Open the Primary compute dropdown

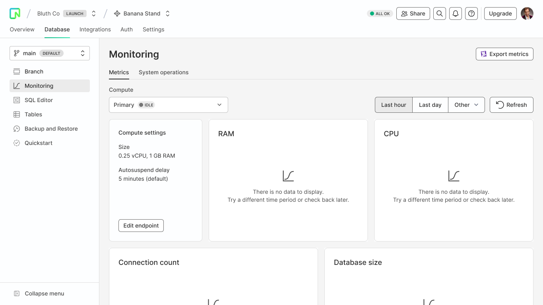pos(169,105)
